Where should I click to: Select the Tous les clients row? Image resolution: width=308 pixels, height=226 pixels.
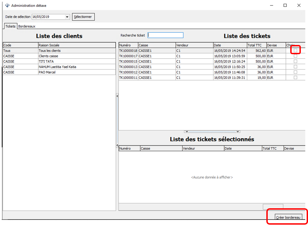tap(50, 50)
